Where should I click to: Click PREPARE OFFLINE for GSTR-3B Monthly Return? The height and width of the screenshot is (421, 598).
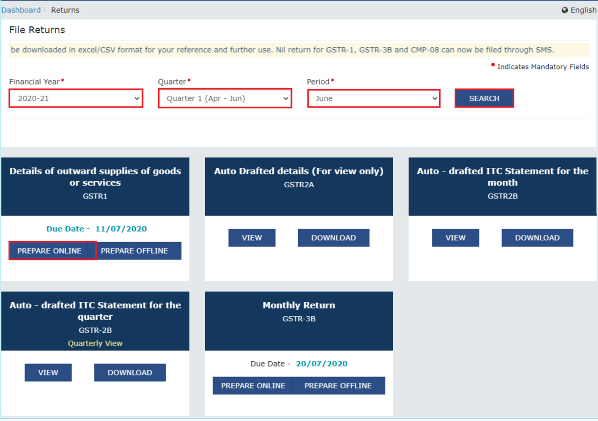coord(338,385)
